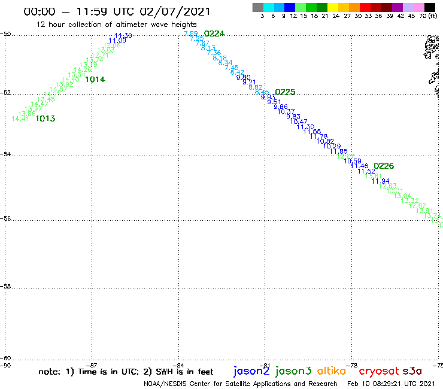Click the bright red legend swatch
The width and height of the screenshot is (443, 389).
(365, 7)
